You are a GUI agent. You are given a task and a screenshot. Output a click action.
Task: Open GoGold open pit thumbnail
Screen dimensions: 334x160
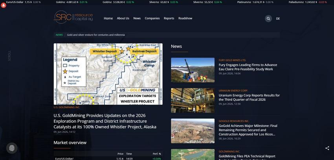click(x=193, y=131)
